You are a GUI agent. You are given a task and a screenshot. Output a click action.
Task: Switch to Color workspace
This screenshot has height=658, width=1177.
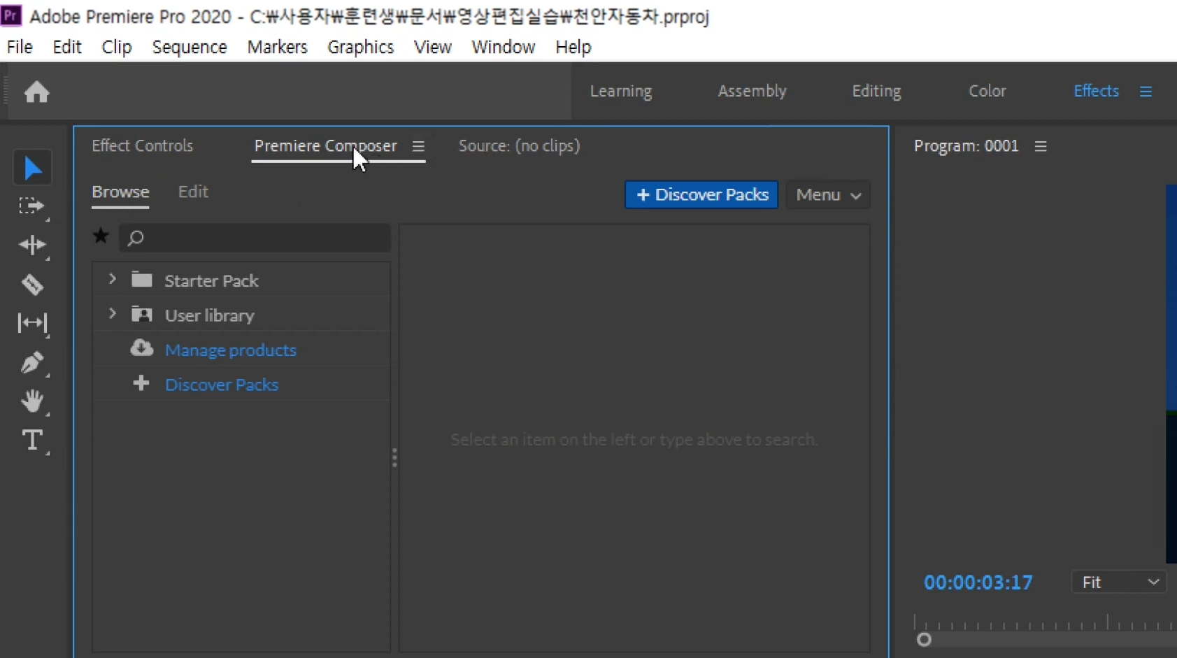[x=987, y=91]
